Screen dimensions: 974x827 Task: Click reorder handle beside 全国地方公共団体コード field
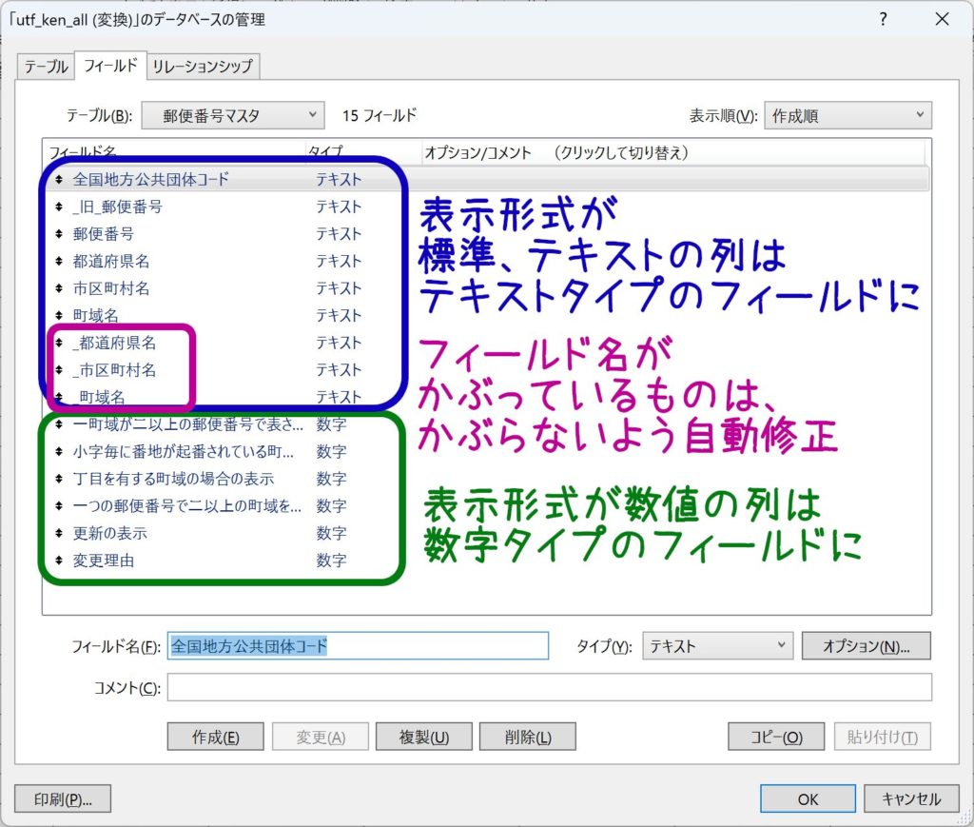[60, 179]
